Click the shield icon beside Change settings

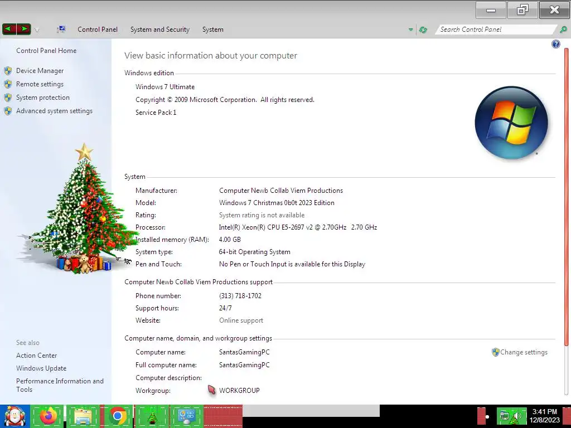(495, 352)
